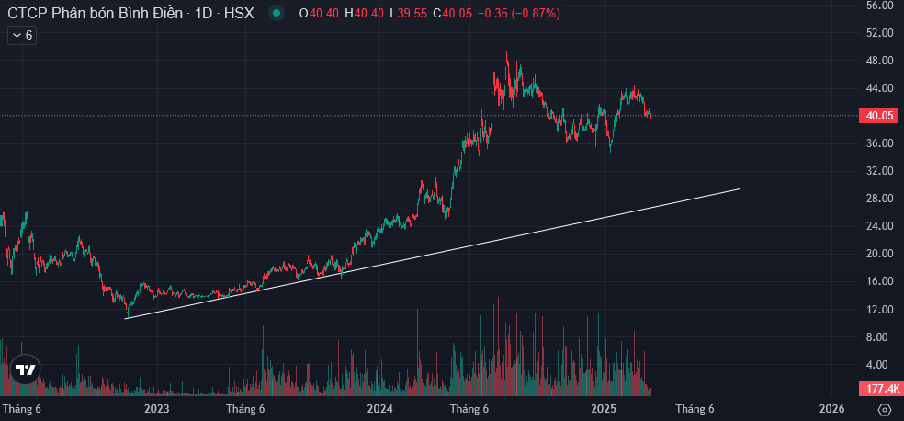904x421 pixels.
Task: Click the −0.35 (−0.87%) change value
Action: [519, 13]
